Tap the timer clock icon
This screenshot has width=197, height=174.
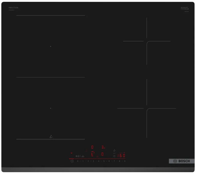pyautogui.click(x=114, y=156)
